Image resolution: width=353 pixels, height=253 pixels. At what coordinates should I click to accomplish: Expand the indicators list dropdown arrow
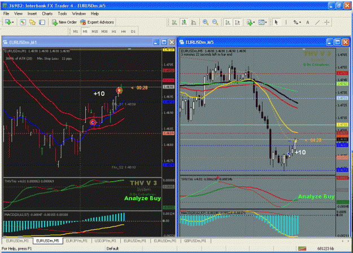coord(254,22)
